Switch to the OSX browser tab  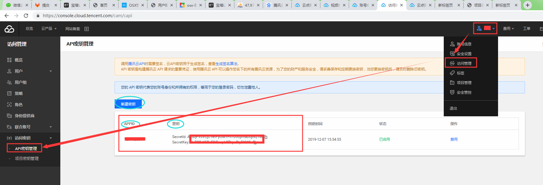[133, 5]
